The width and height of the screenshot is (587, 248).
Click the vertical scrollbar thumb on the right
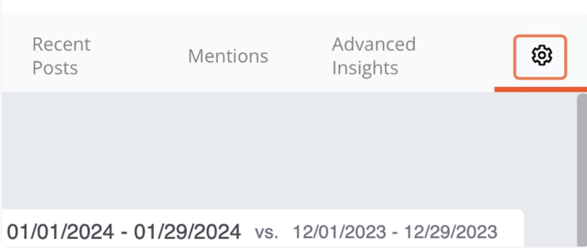(582, 170)
